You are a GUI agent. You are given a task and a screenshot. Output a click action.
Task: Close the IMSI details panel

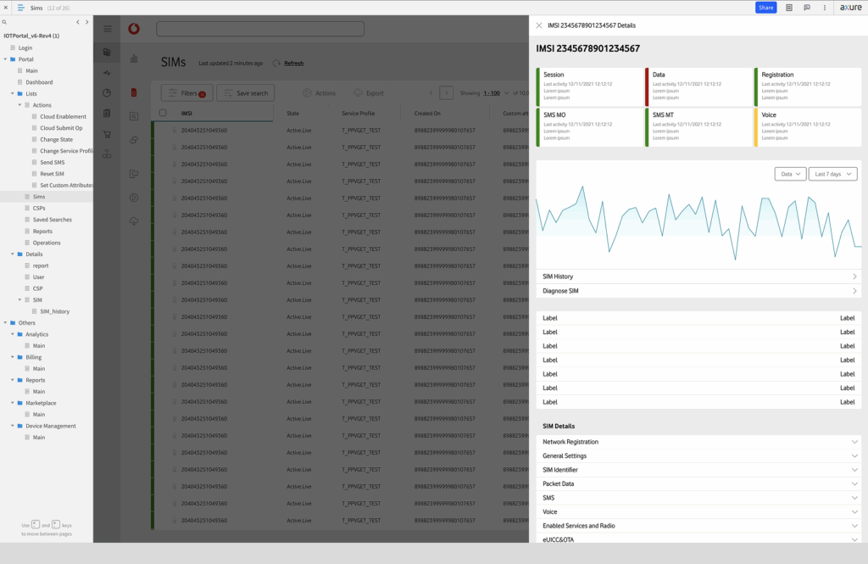click(x=539, y=25)
